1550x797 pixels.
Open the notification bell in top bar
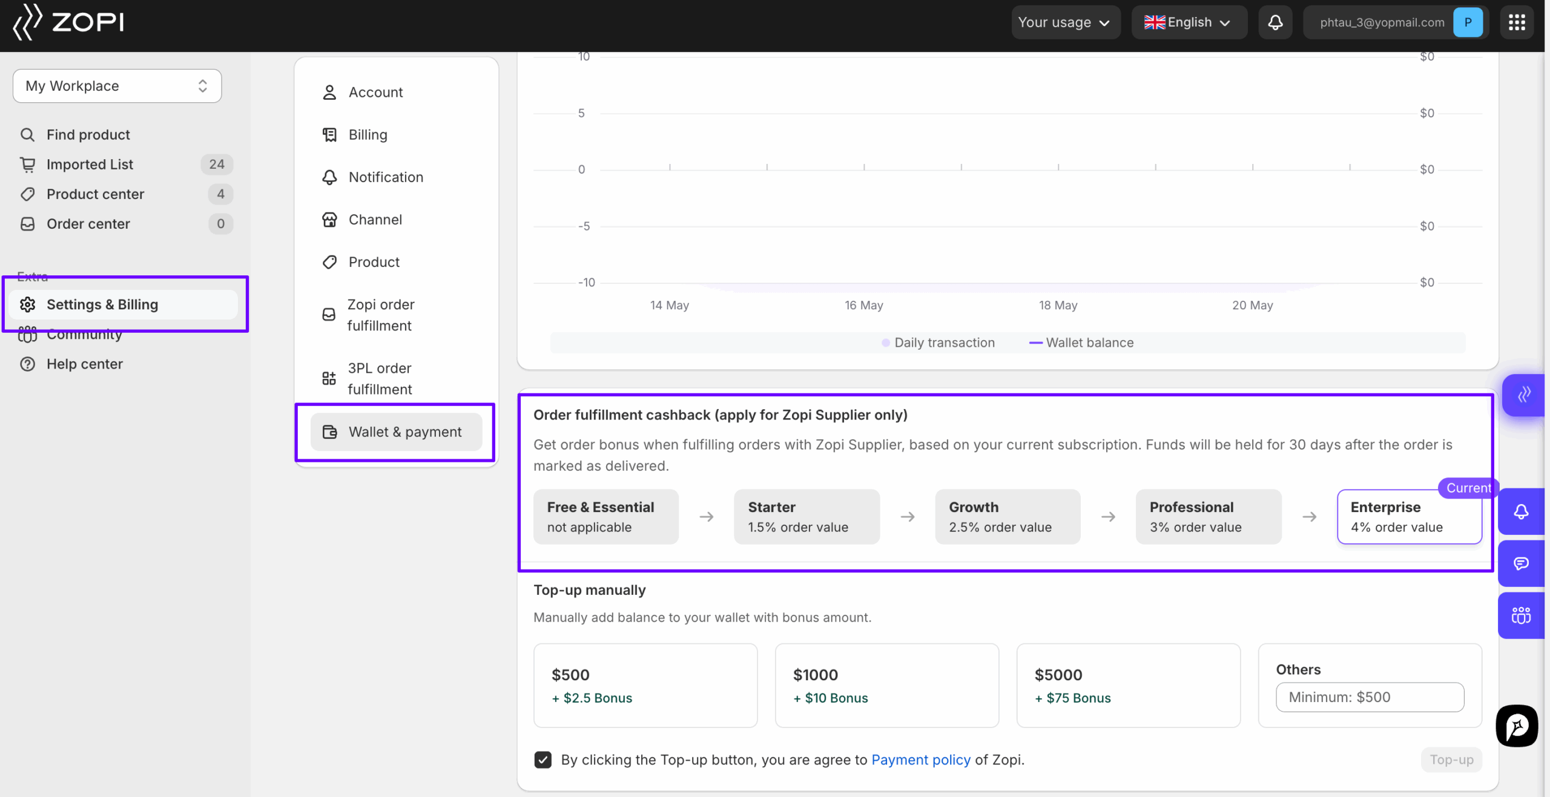point(1275,22)
